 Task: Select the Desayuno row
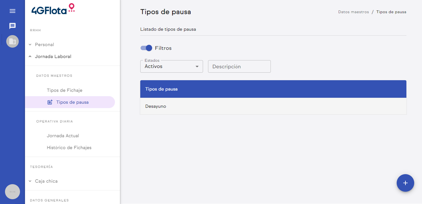(x=273, y=106)
